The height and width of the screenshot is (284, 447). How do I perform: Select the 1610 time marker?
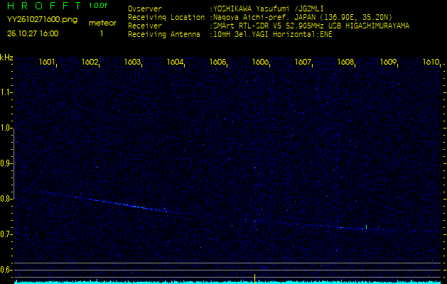click(431, 62)
